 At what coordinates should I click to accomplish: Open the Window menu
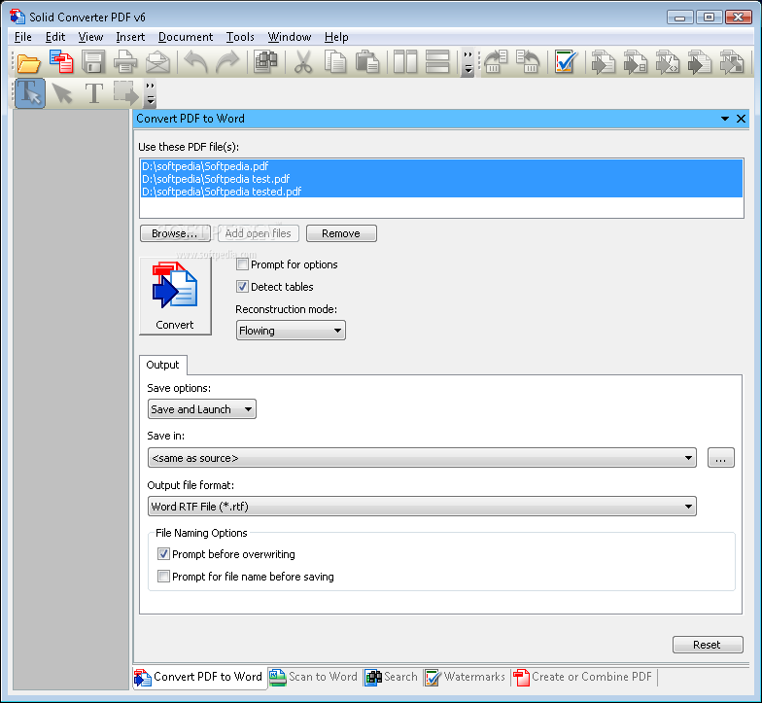[290, 37]
